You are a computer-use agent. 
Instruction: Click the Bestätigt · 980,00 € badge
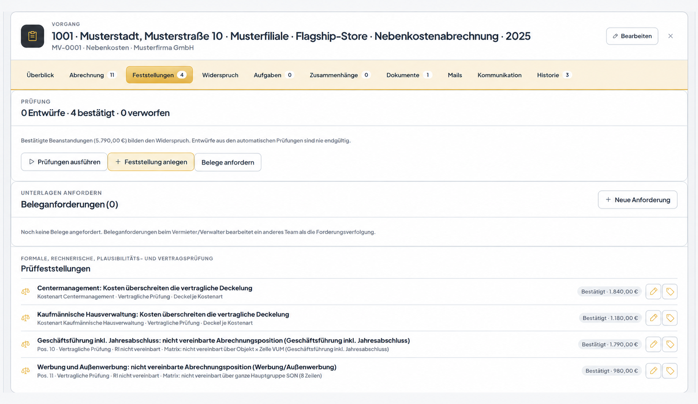(612, 371)
